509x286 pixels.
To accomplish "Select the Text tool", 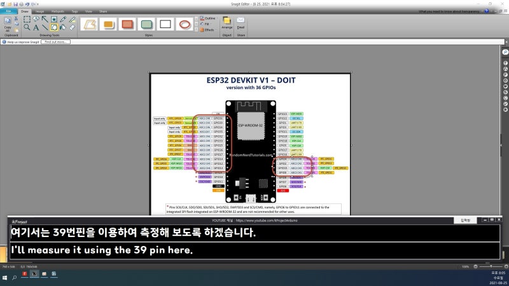I will point(36,27).
